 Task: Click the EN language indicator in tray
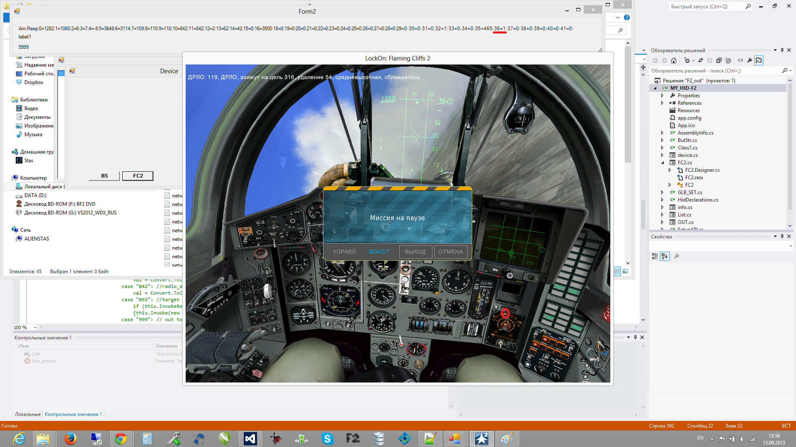tap(700, 438)
